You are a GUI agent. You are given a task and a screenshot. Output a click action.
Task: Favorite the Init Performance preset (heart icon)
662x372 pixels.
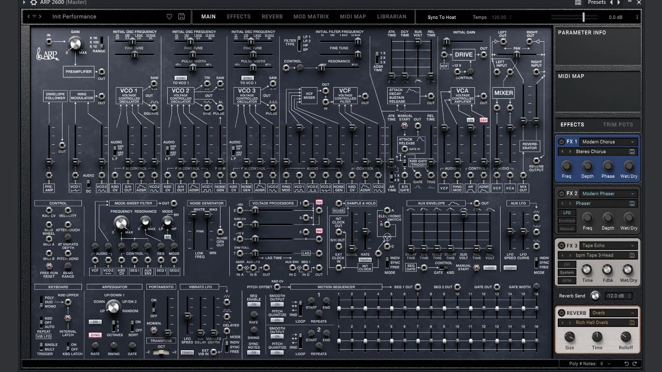[x=169, y=16]
